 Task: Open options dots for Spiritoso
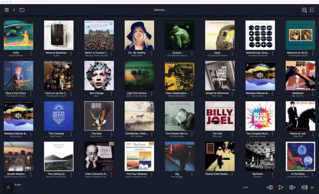coord(273,175)
